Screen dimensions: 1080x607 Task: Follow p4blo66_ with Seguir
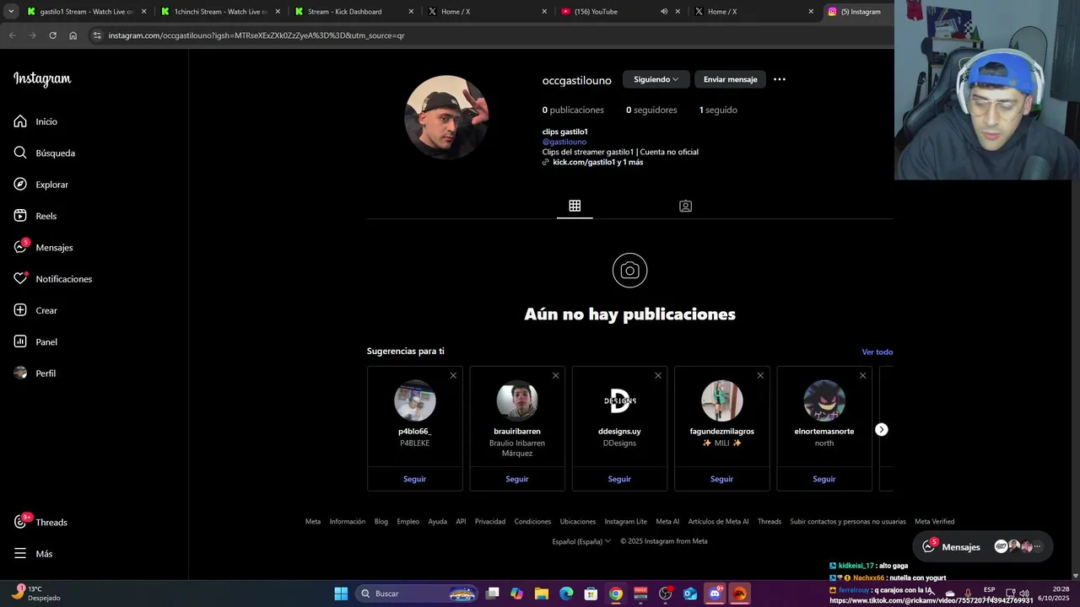(x=414, y=479)
